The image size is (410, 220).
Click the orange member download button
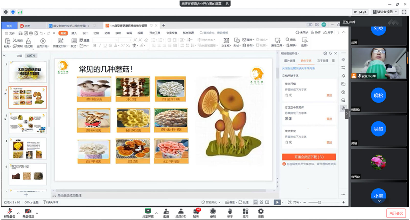(309, 157)
